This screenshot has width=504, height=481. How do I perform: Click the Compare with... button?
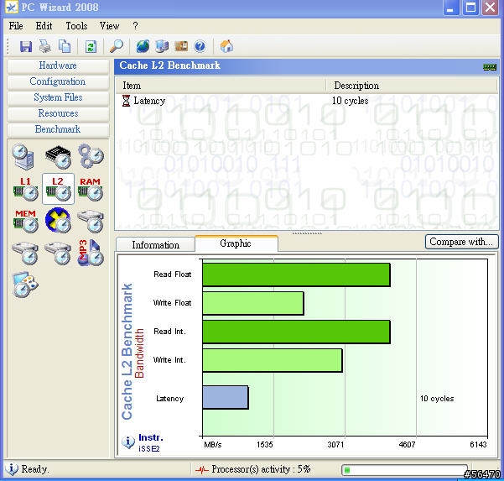pyautogui.click(x=461, y=242)
